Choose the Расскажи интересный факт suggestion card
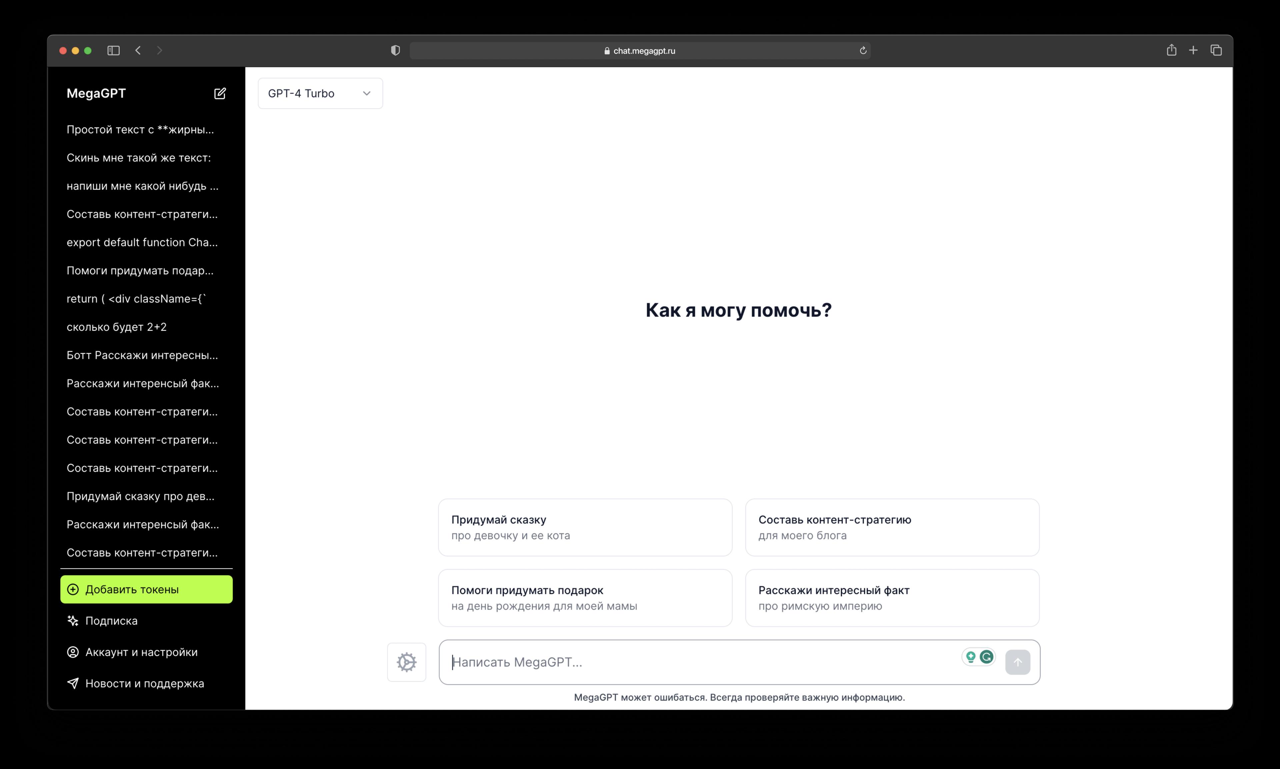Screen dimensions: 1280x769 [x=892, y=598]
